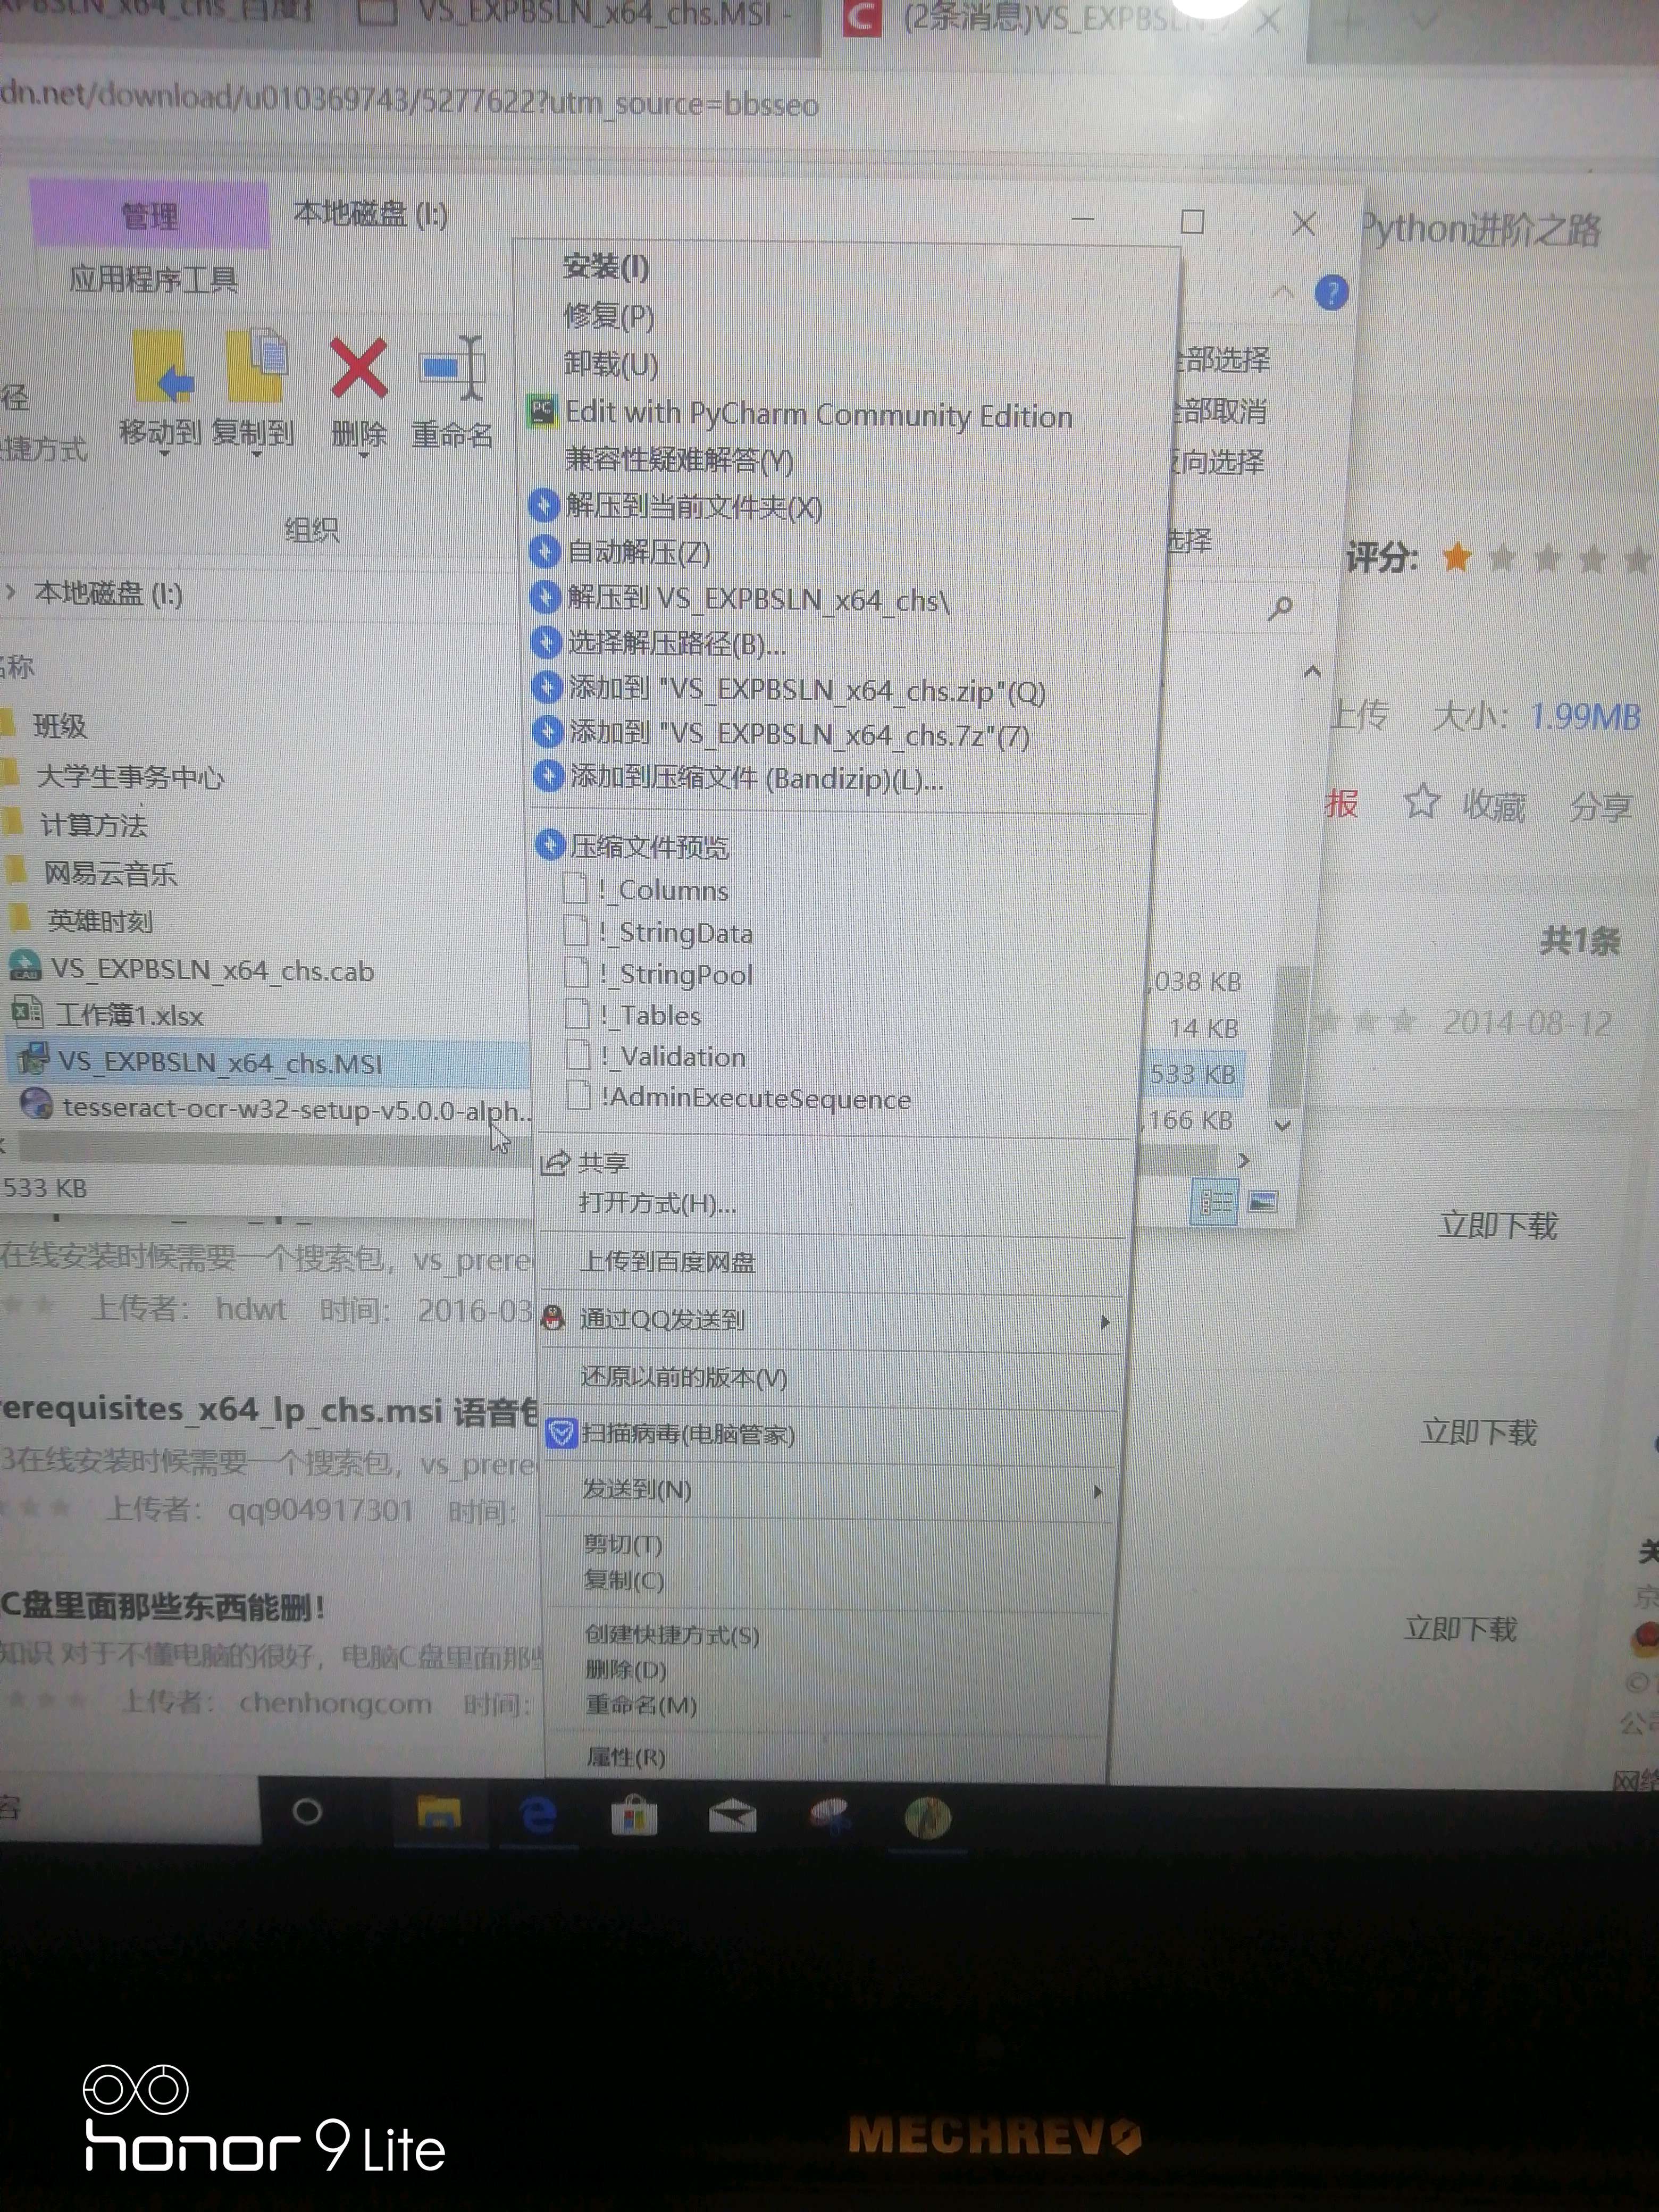Viewport: 1659px width, 2212px height.
Task: Select tesseract-ocr setup file icon
Action: point(36,1105)
